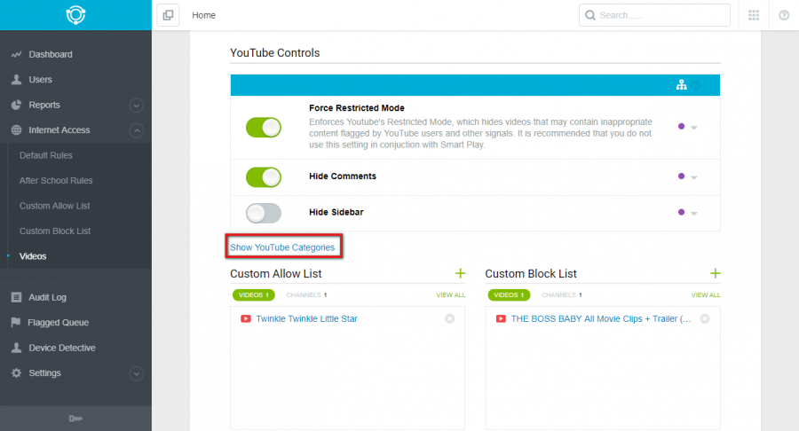Click purple dot on Hide Comments row
Viewport: 799px width, 431px height.
click(681, 176)
